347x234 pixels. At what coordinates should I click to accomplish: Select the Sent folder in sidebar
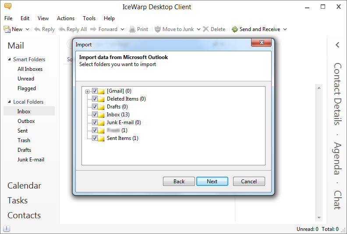23,131
